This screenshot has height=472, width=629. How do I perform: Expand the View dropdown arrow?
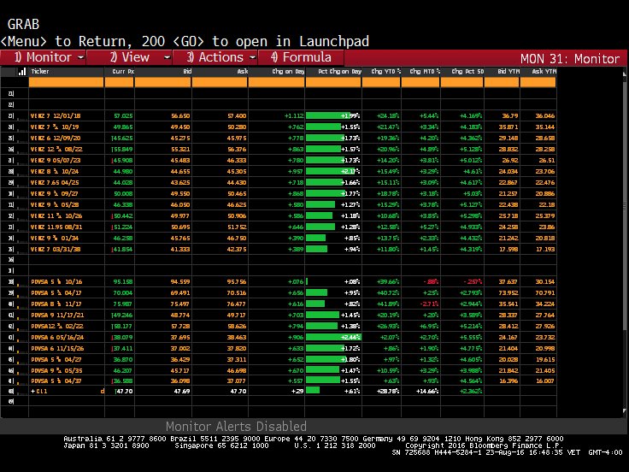click(168, 58)
